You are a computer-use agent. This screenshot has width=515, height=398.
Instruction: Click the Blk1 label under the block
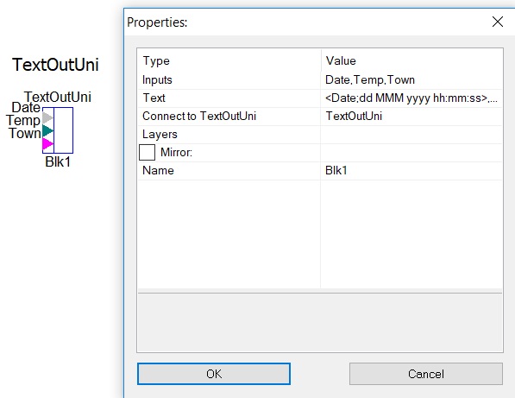pos(58,161)
